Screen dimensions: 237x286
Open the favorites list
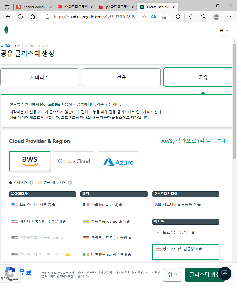coord(191,17)
